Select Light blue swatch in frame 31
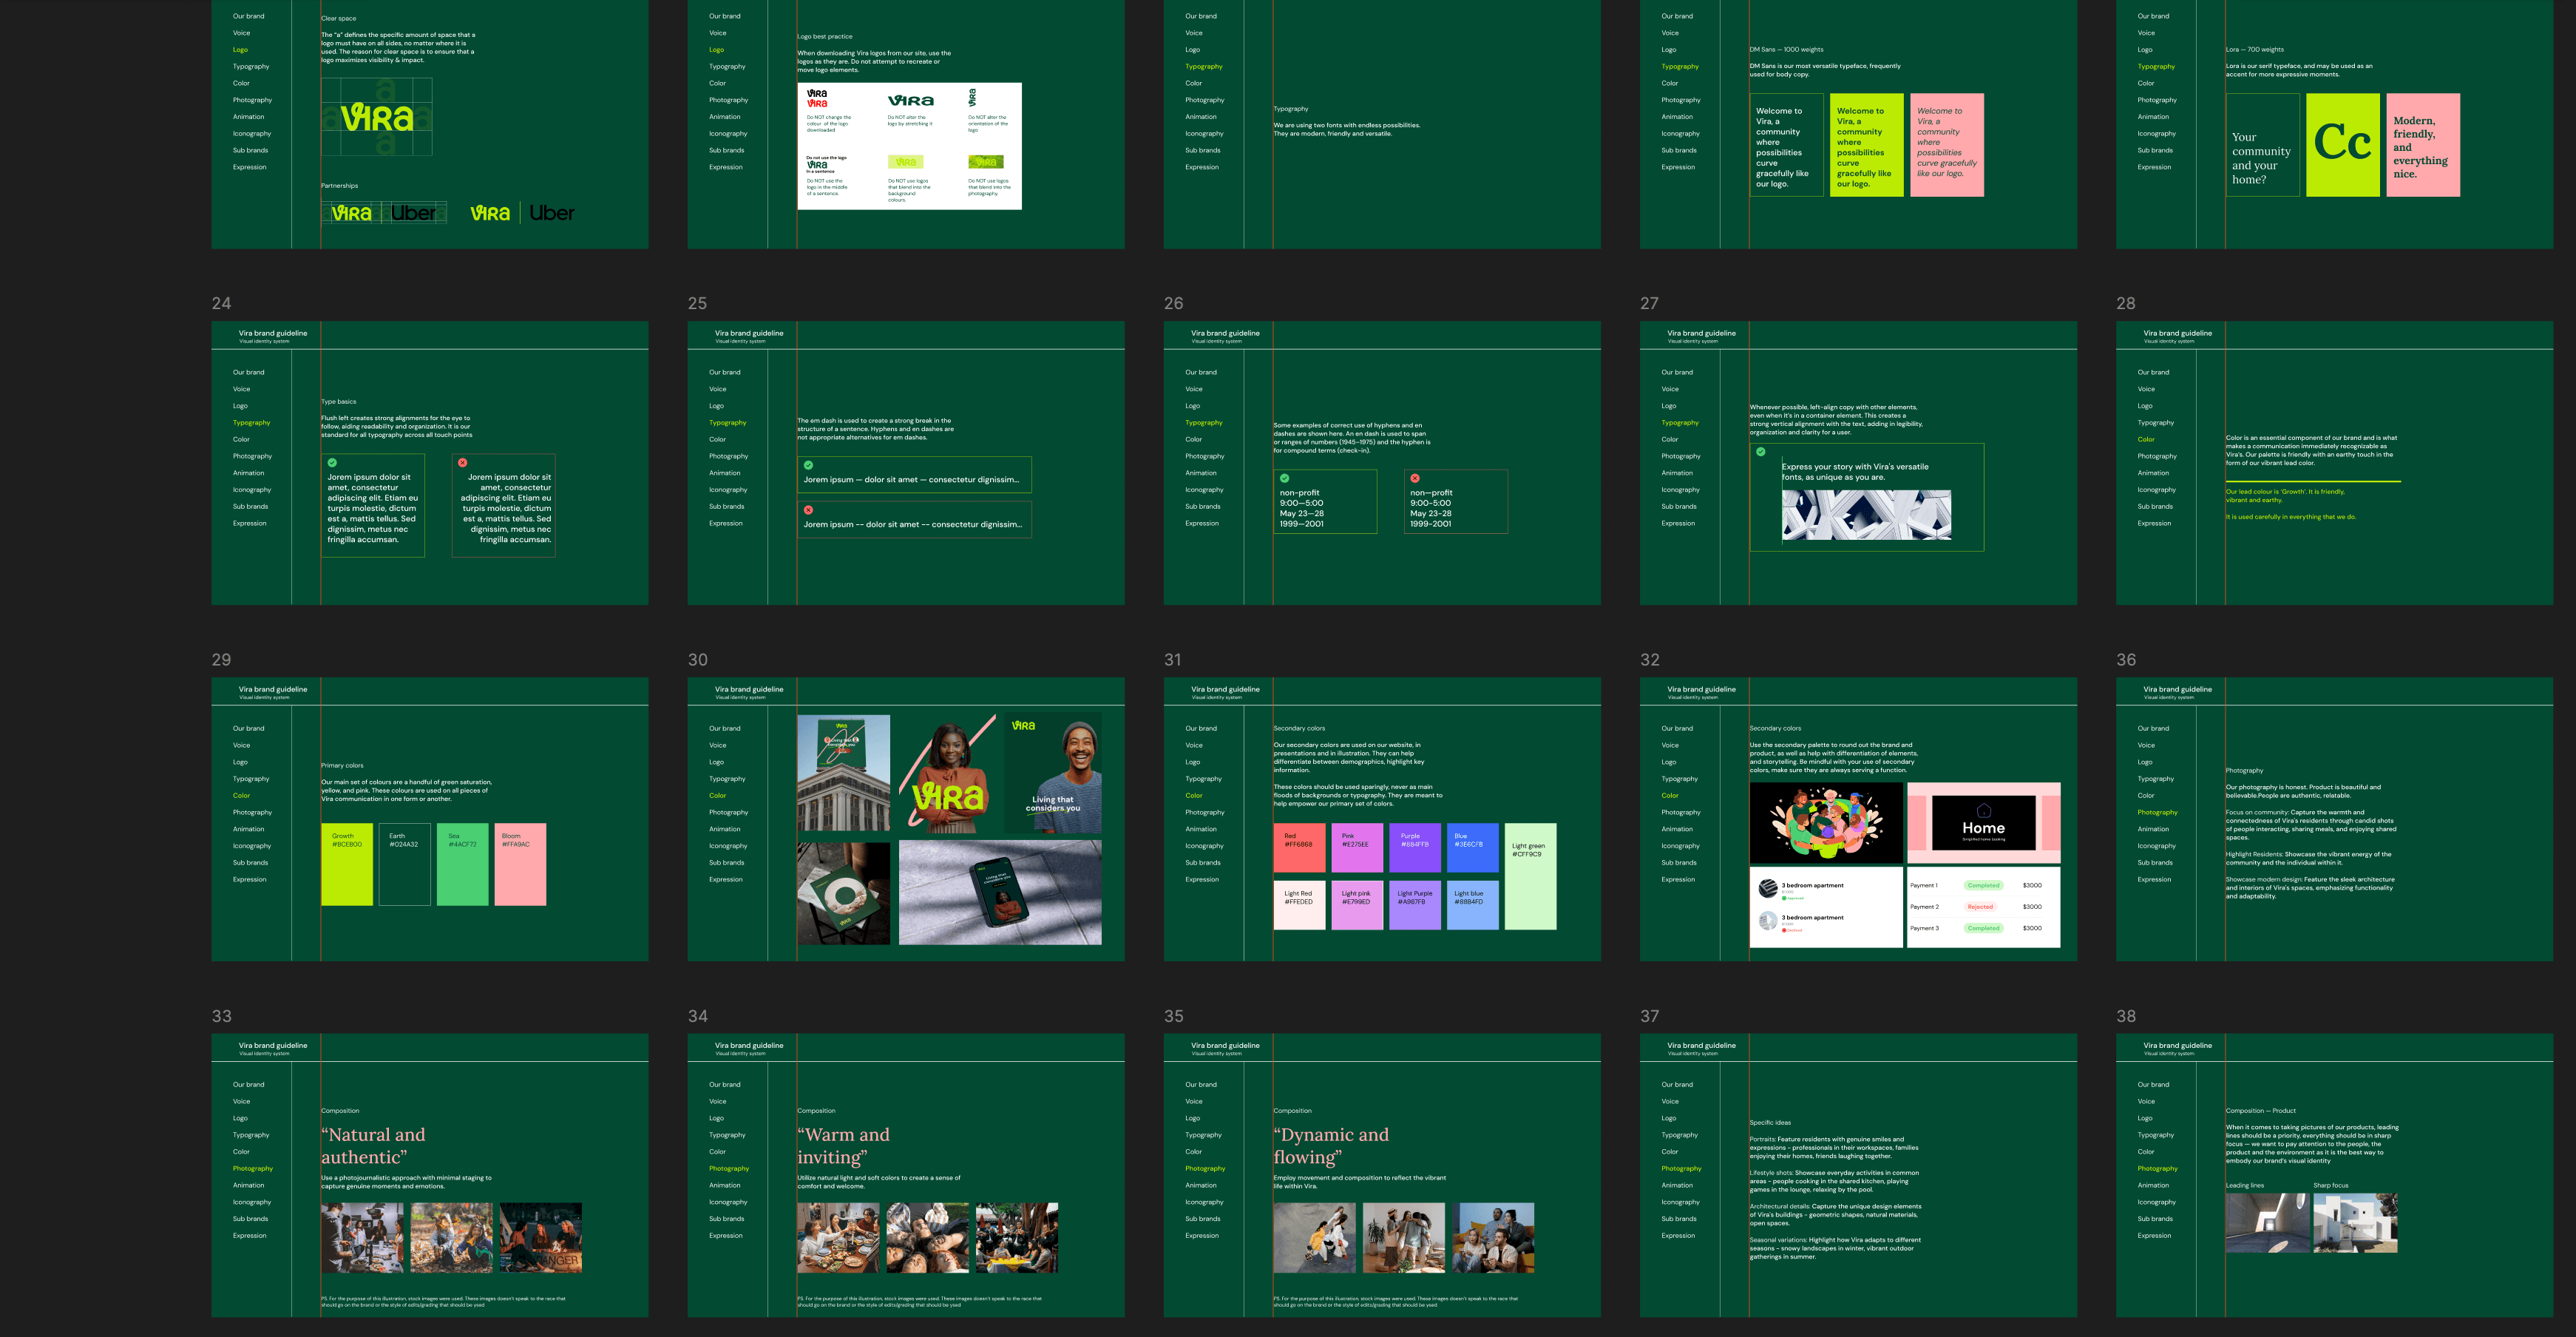2576x1337 pixels. tap(1473, 905)
